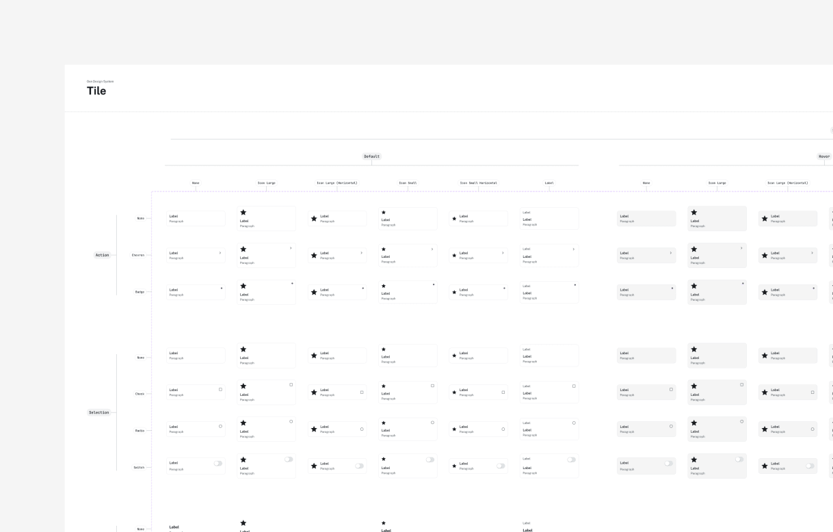Click chevron arrow in Default Label-column tile, Chevron row
833x532 pixels.
pos(573,249)
